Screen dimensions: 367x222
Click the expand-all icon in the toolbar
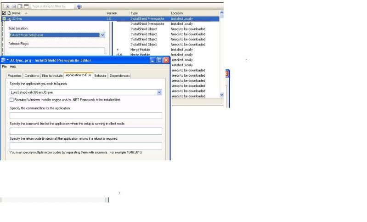pyautogui.click(x=7, y=6)
